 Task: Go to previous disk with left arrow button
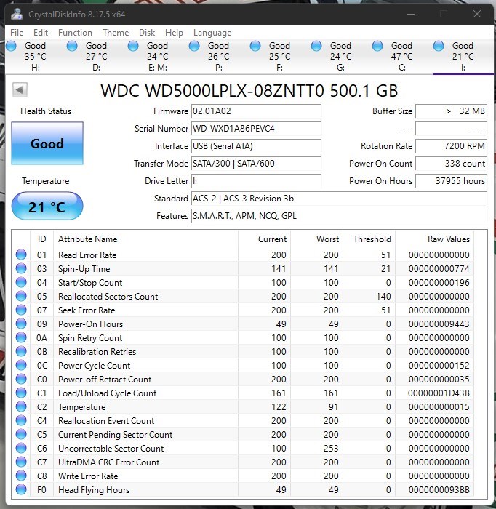pyautogui.click(x=20, y=89)
